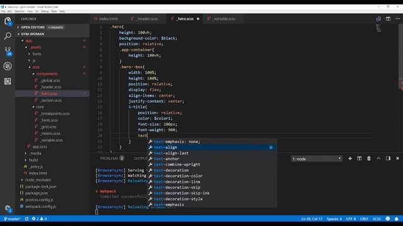This screenshot has width=403, height=226.
Task: Change encoding via UTF-8 status item
Action: 351,219
